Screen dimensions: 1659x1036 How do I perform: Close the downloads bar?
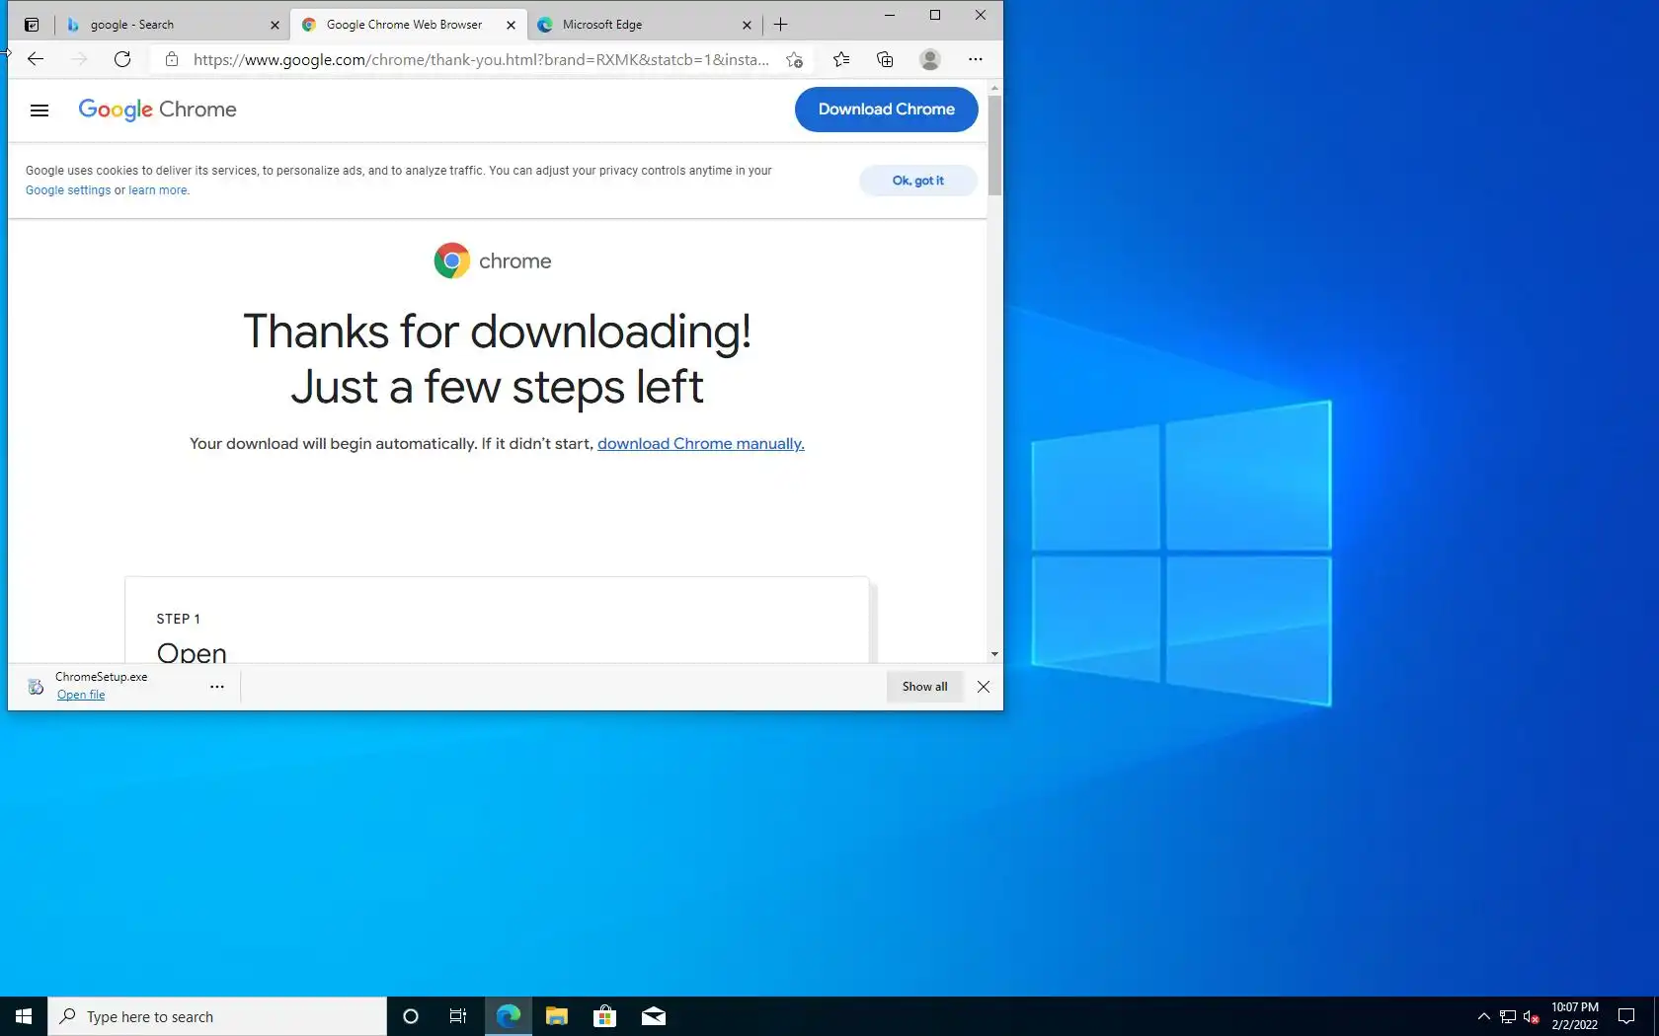coord(984,687)
